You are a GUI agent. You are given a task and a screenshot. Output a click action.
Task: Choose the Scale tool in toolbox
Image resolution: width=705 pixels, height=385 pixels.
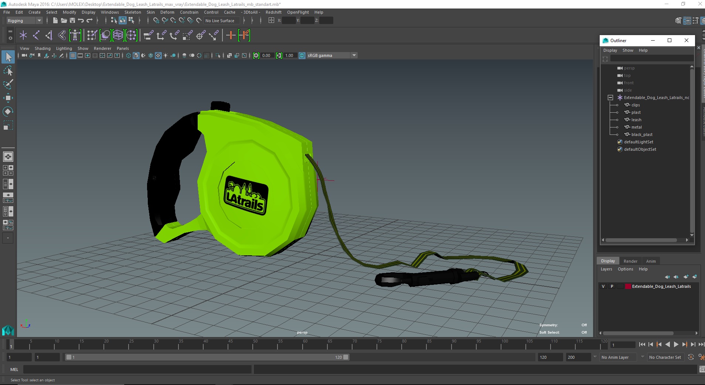pos(8,125)
